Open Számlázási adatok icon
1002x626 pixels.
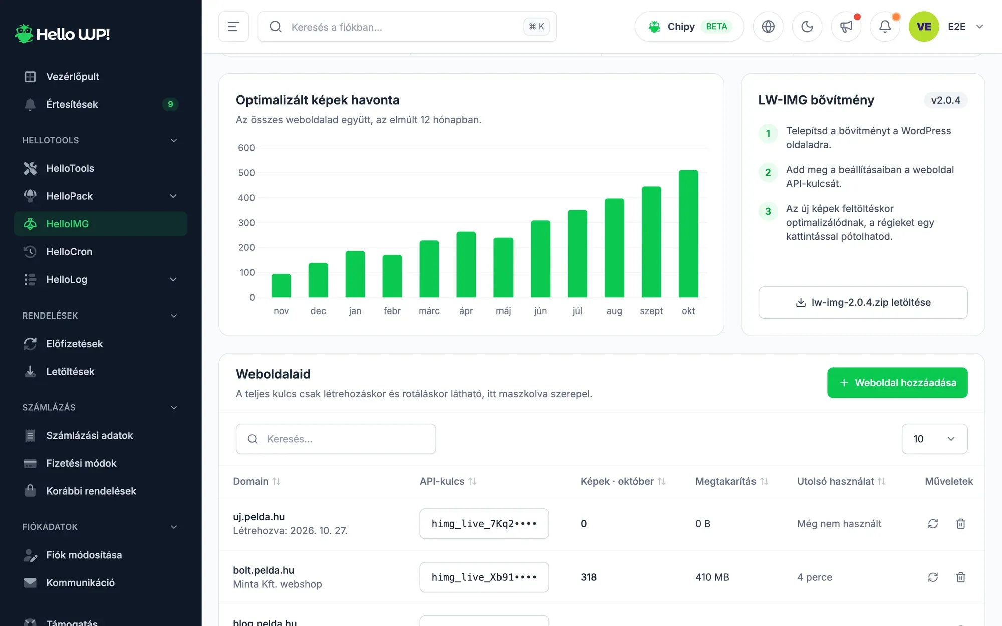click(x=30, y=435)
